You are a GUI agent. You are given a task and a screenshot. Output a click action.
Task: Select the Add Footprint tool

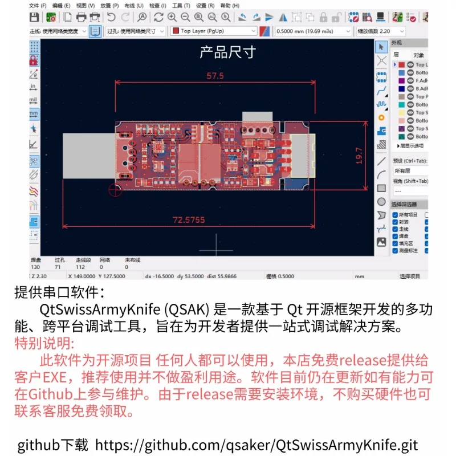click(381, 77)
